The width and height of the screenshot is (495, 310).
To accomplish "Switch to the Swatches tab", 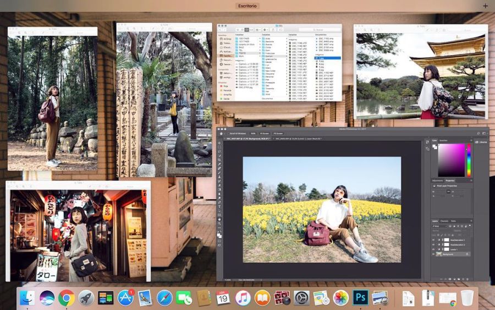I will (443, 140).
